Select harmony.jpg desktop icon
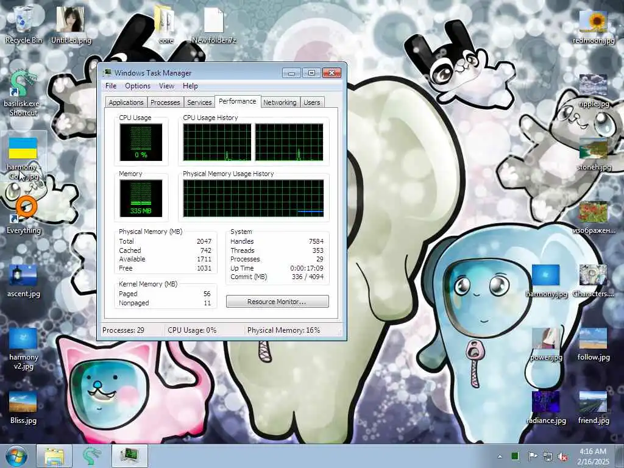The width and height of the screenshot is (624, 468). tap(546, 280)
